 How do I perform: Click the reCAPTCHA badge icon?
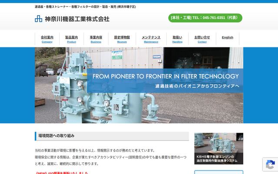270,164
